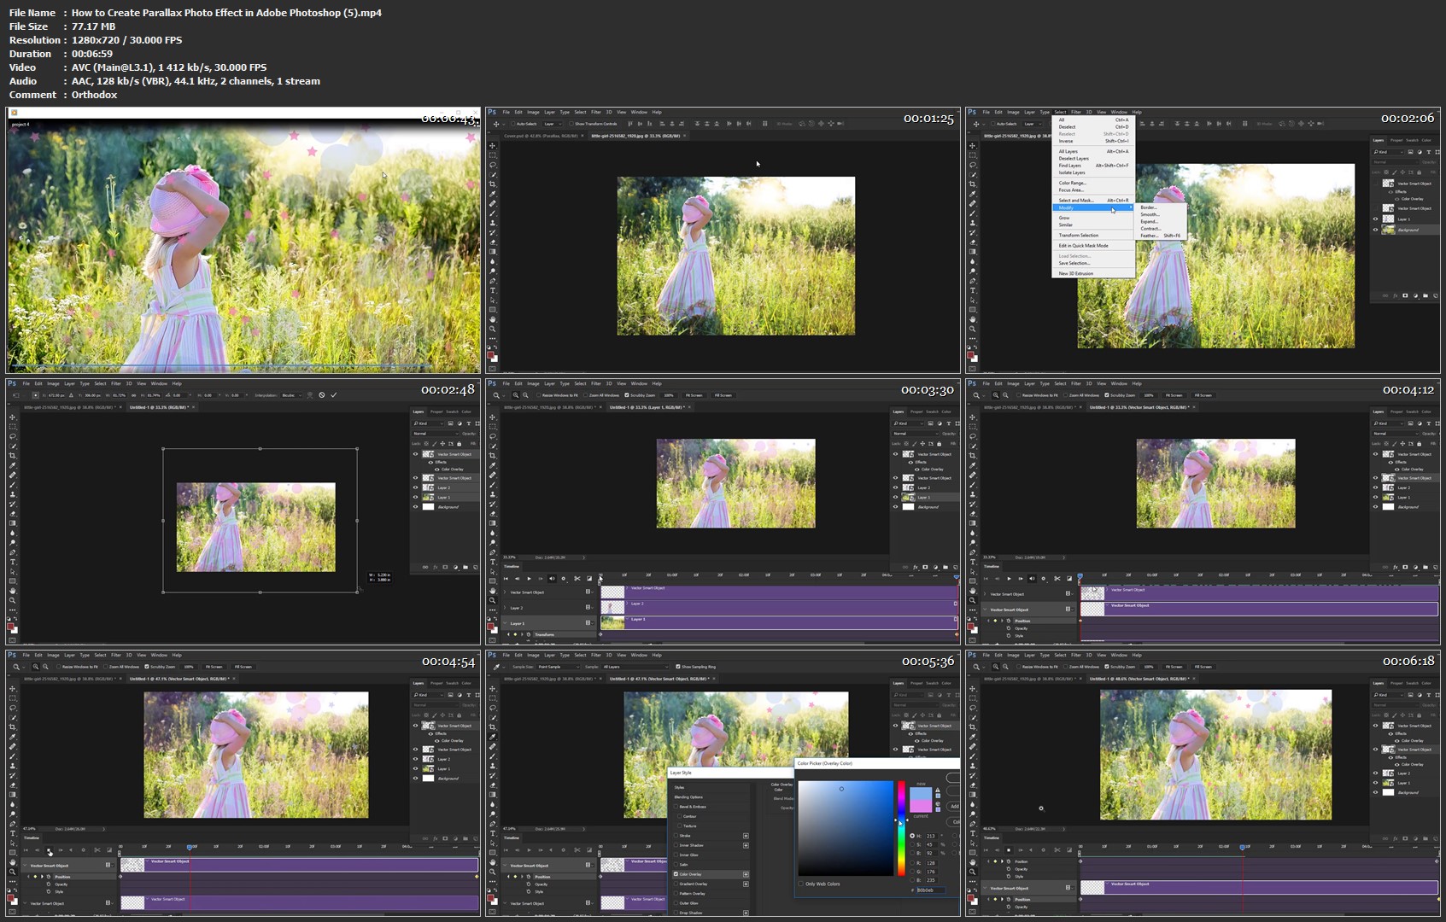
Task: Choose the Eraser tool in the 00:01:25 frame
Action: coord(493,242)
